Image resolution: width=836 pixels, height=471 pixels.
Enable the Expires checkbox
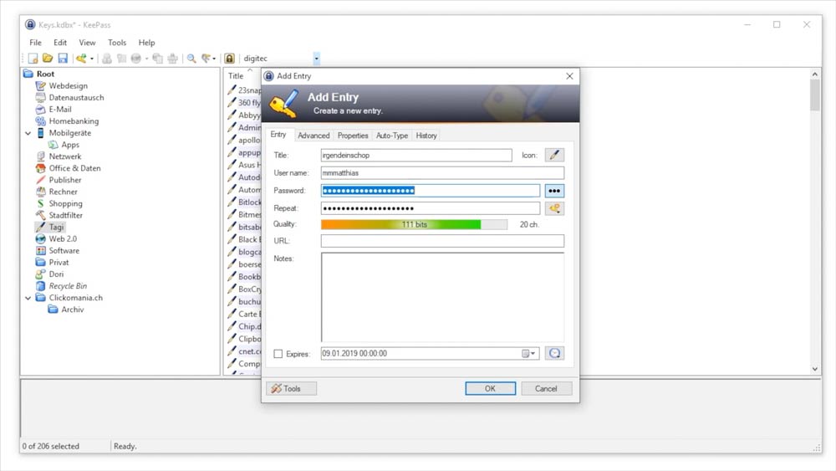click(278, 354)
